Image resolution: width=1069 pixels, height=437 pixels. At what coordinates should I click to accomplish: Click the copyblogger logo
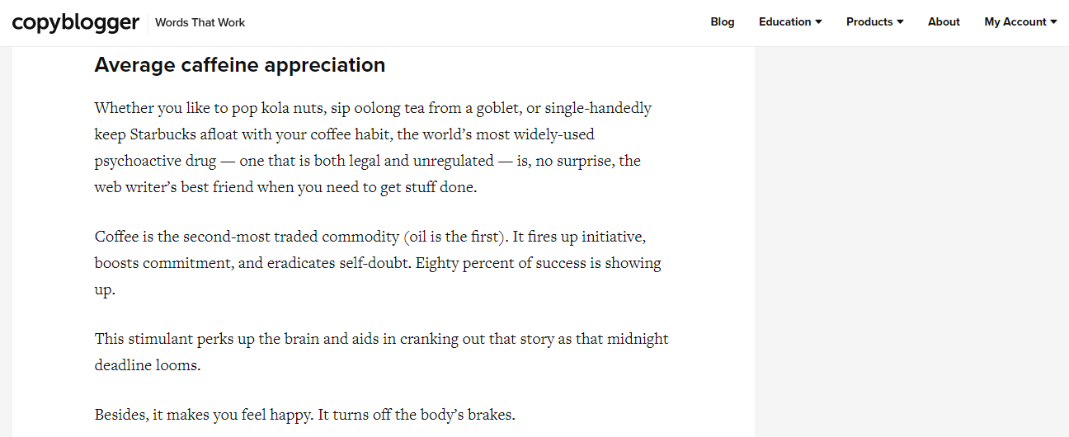tap(76, 22)
